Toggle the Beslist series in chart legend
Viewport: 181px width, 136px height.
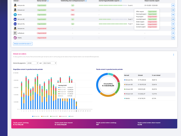click(x=71, y=116)
